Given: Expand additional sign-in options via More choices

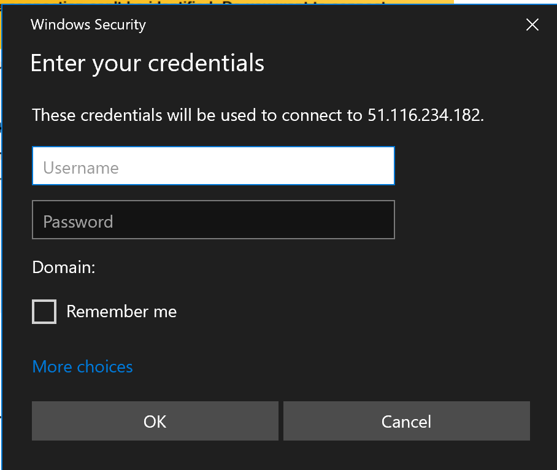Looking at the screenshot, I should tap(82, 367).
